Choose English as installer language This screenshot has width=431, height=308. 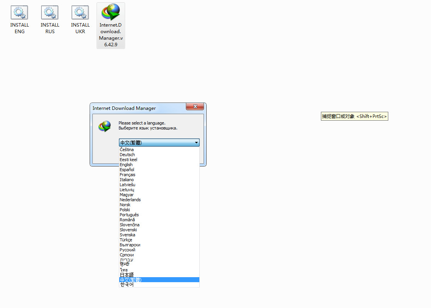click(159, 165)
